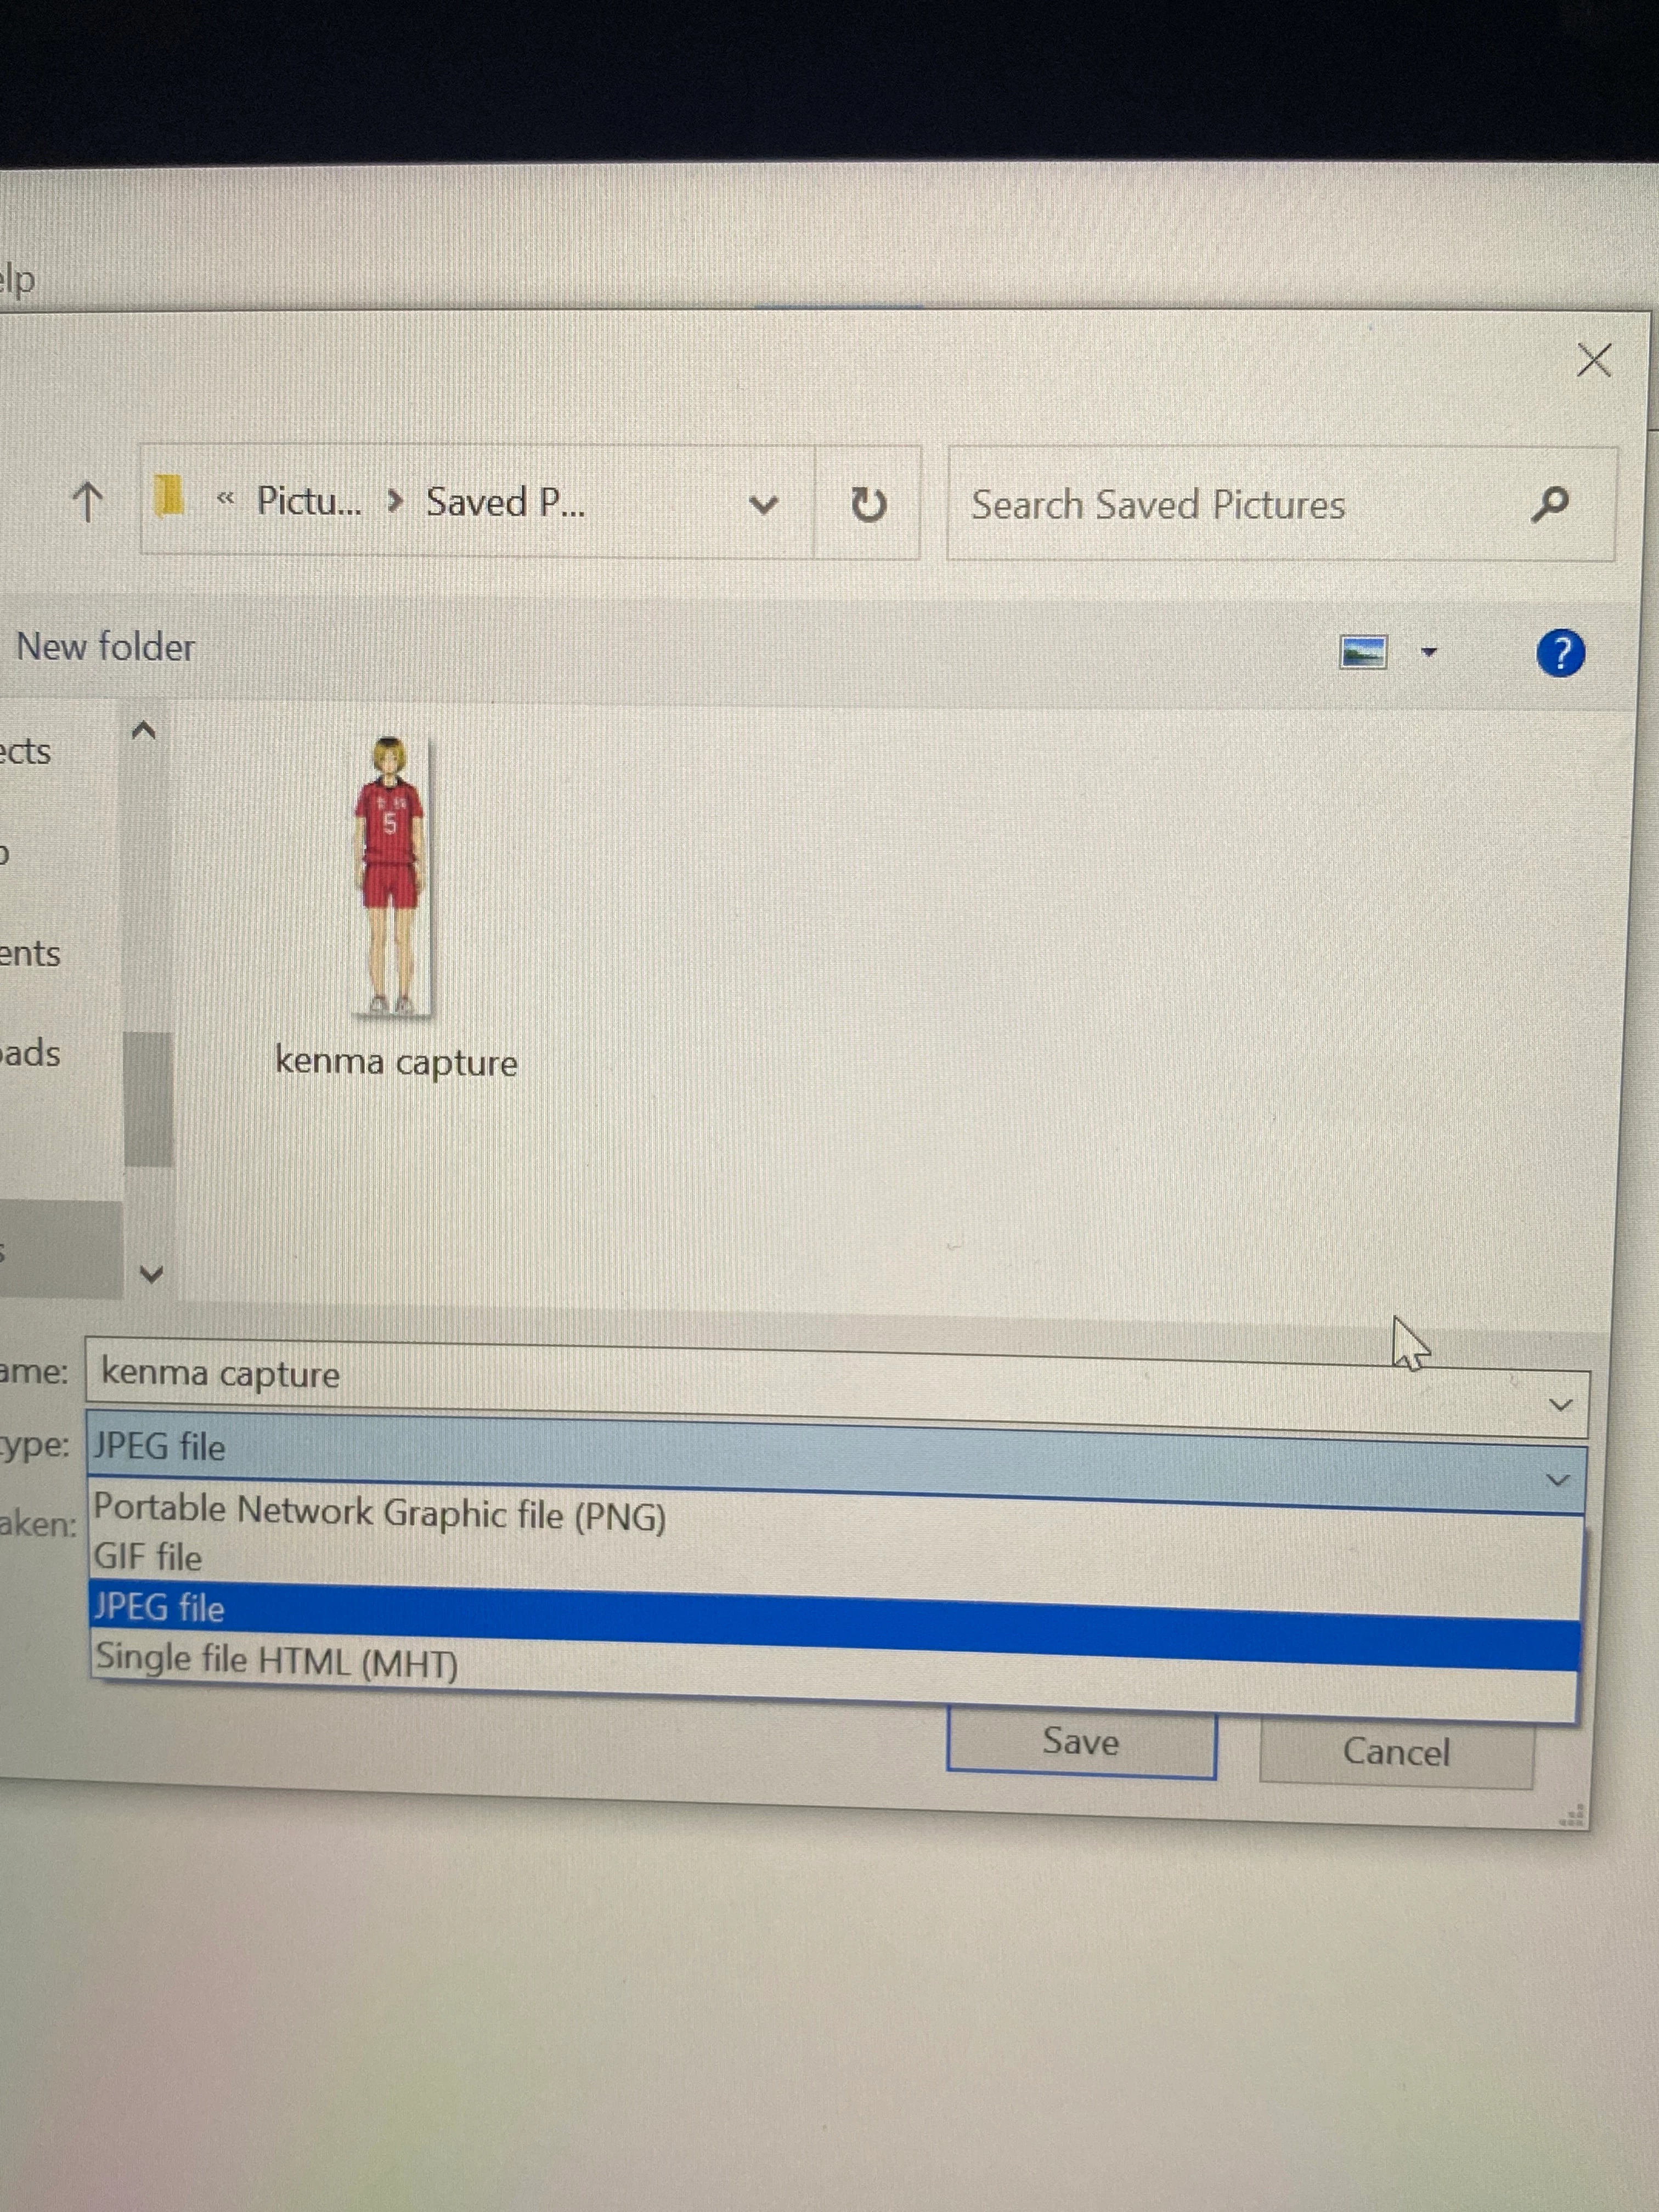The width and height of the screenshot is (1659, 2212).
Task: Click the New folder button
Action: [x=105, y=647]
